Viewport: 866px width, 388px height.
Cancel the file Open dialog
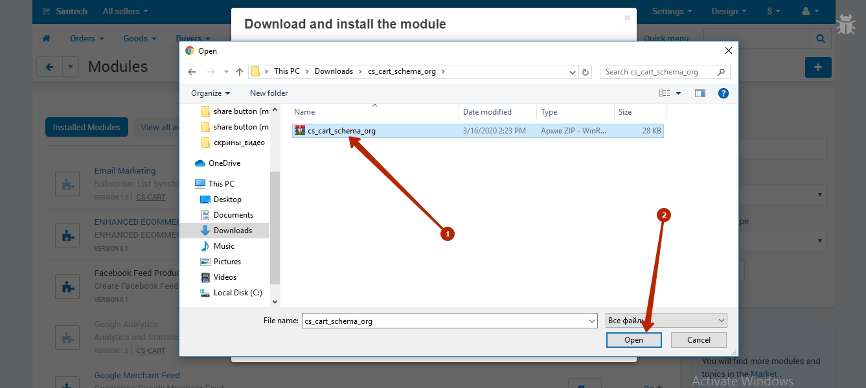click(698, 340)
